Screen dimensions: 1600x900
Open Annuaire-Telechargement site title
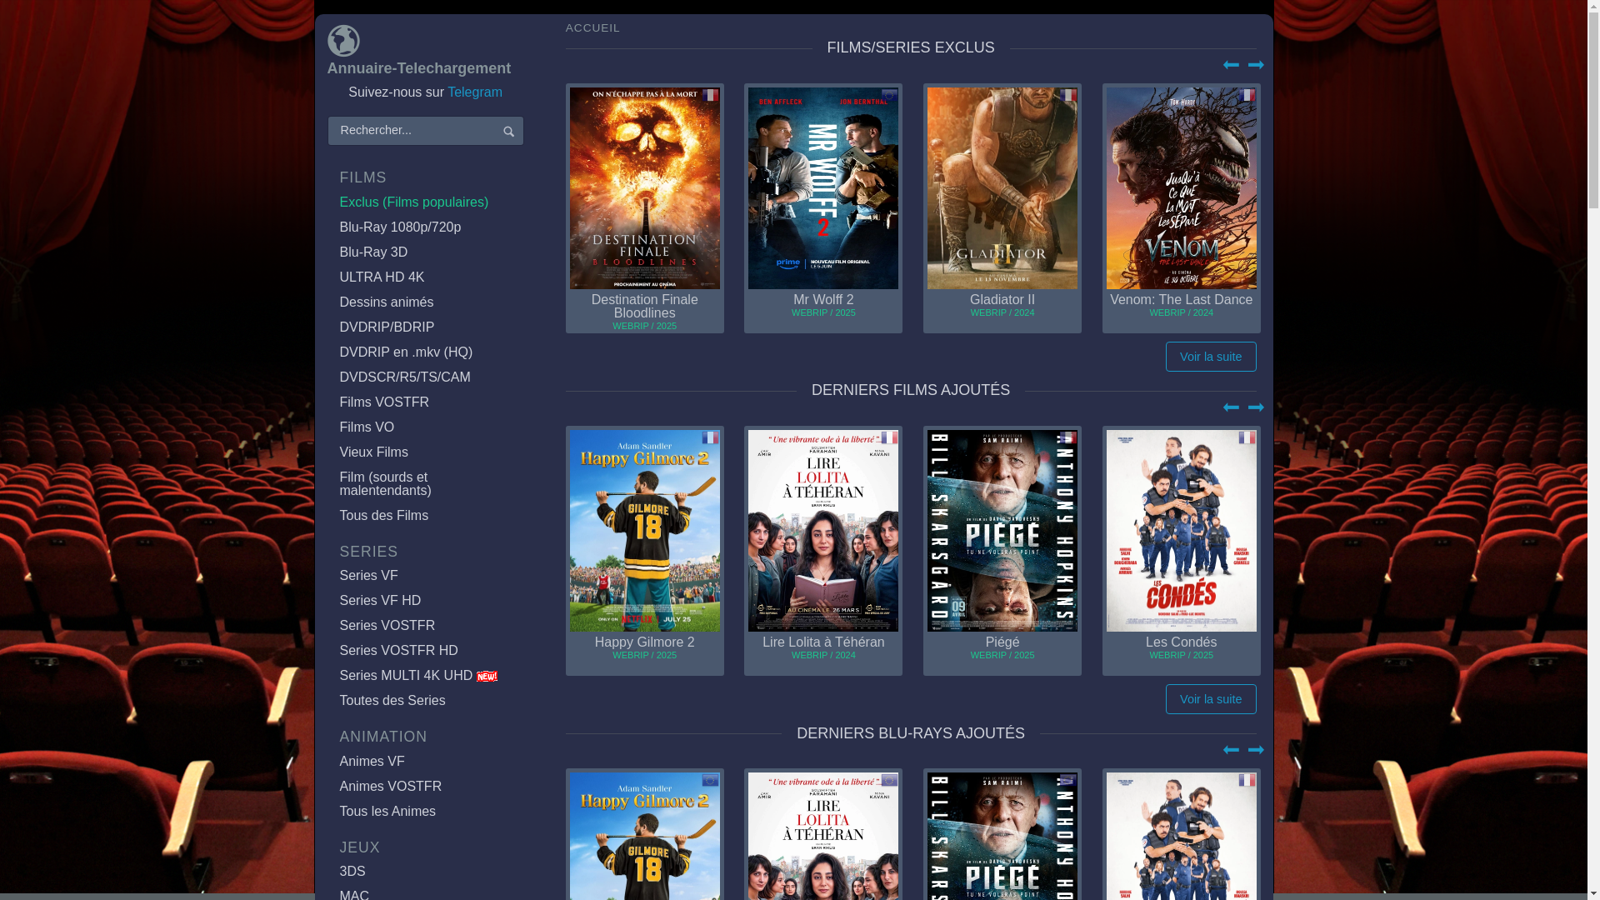(418, 68)
